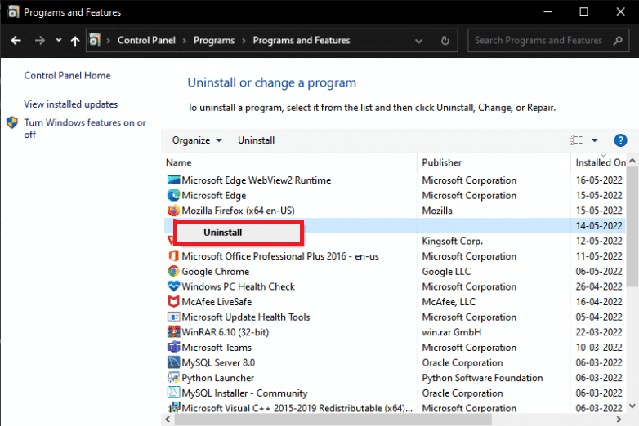
Task: Click the MySQL Installer Community icon
Action: [x=173, y=393]
